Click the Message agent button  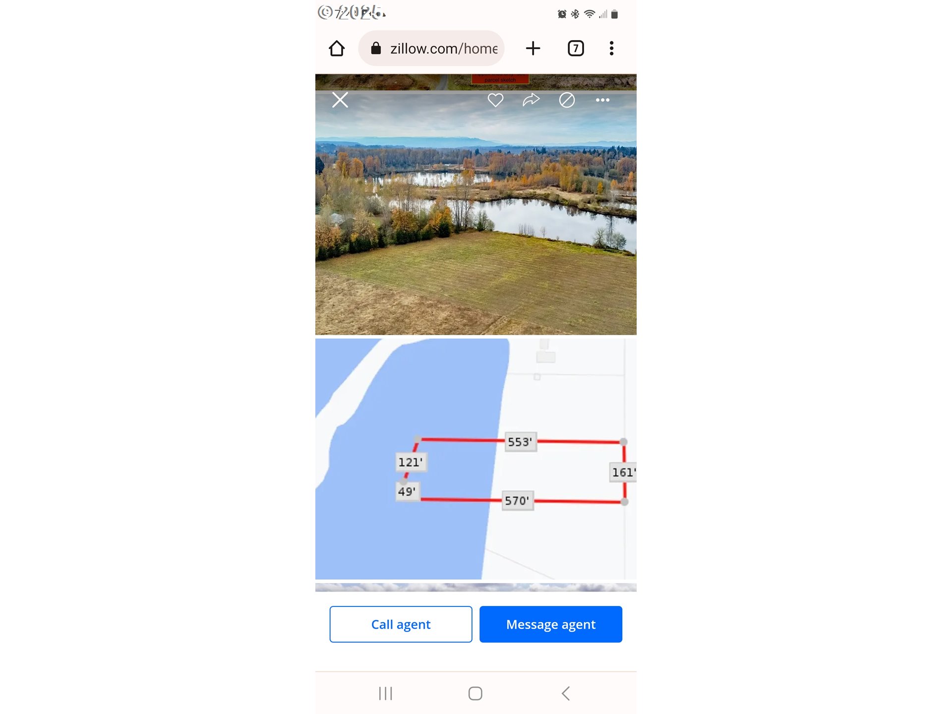click(551, 624)
